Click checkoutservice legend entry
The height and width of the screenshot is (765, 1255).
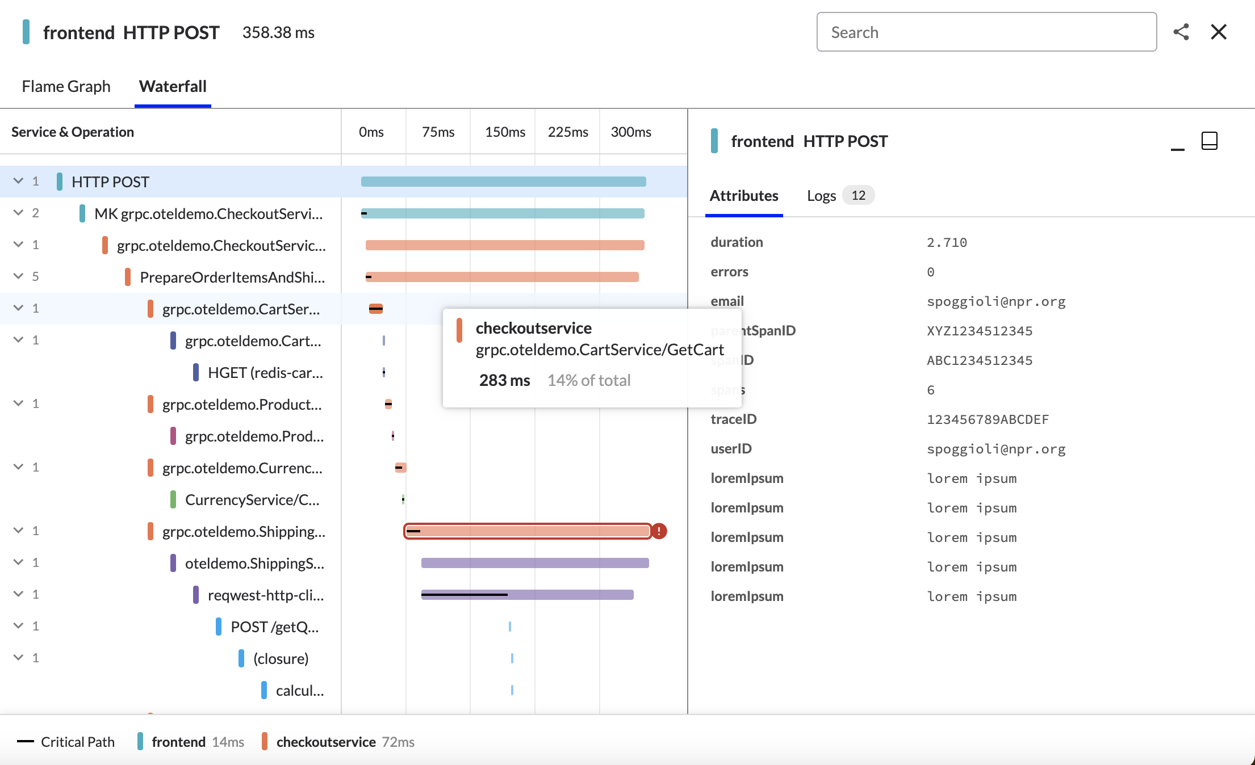point(325,742)
